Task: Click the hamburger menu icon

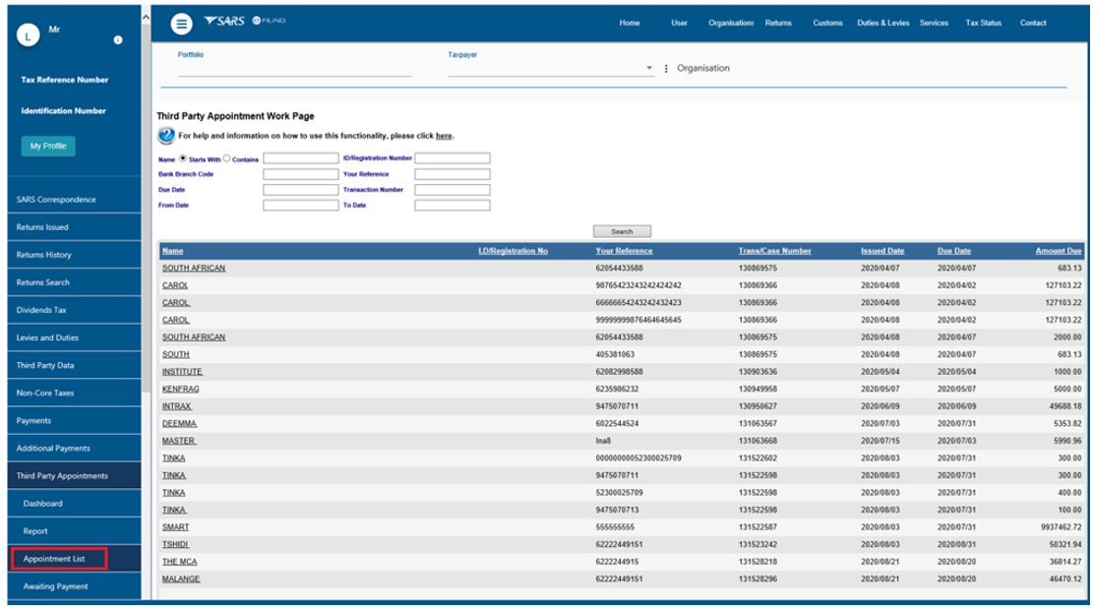Action: 181,25
